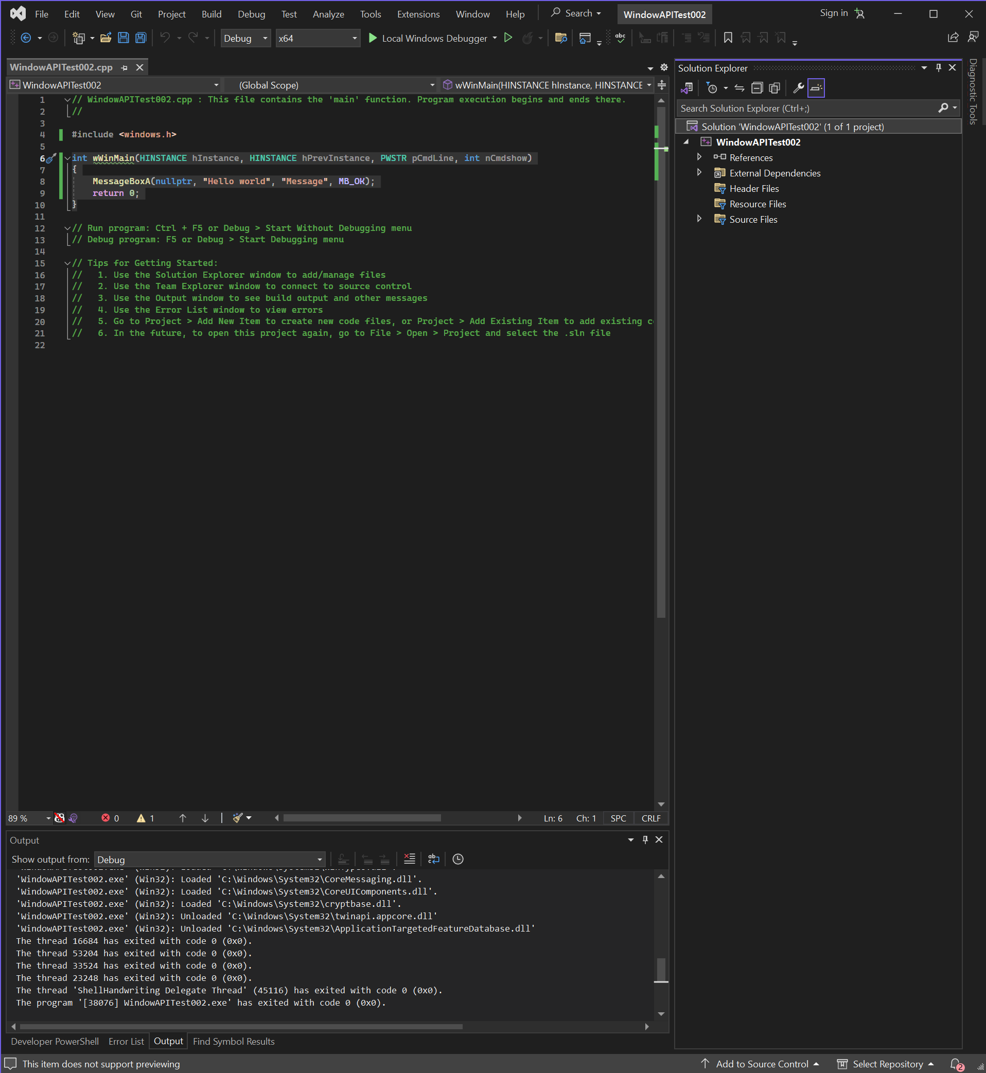
Task: Click the Output window clock timestamp icon
Action: tap(458, 859)
